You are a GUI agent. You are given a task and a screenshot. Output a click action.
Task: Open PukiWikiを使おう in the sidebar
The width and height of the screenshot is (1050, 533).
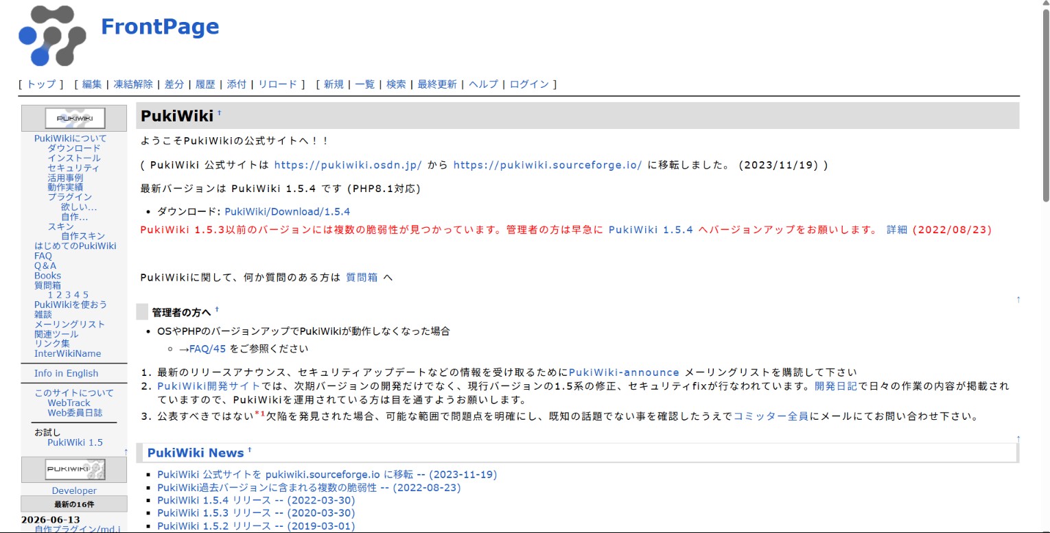[71, 305]
